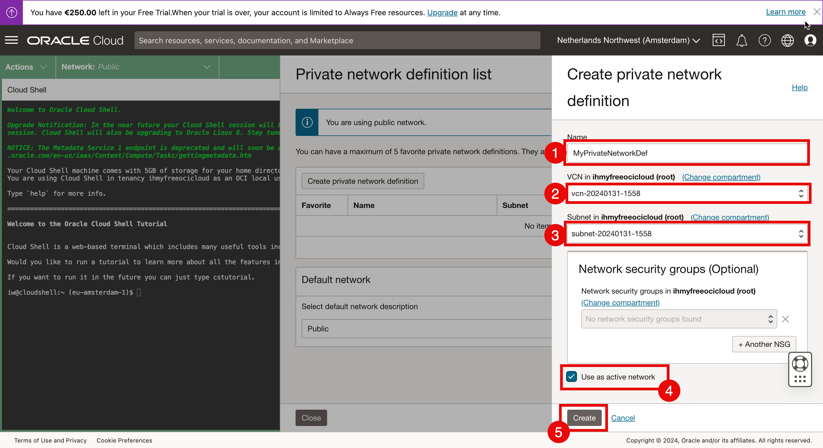Dismiss the free trial banner
The height and width of the screenshot is (448, 823).
817,12
